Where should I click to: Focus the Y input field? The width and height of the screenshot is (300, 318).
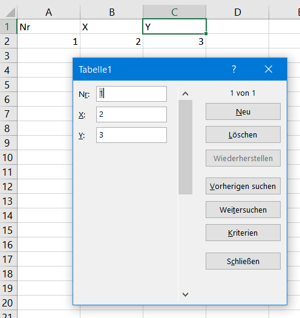tap(131, 135)
